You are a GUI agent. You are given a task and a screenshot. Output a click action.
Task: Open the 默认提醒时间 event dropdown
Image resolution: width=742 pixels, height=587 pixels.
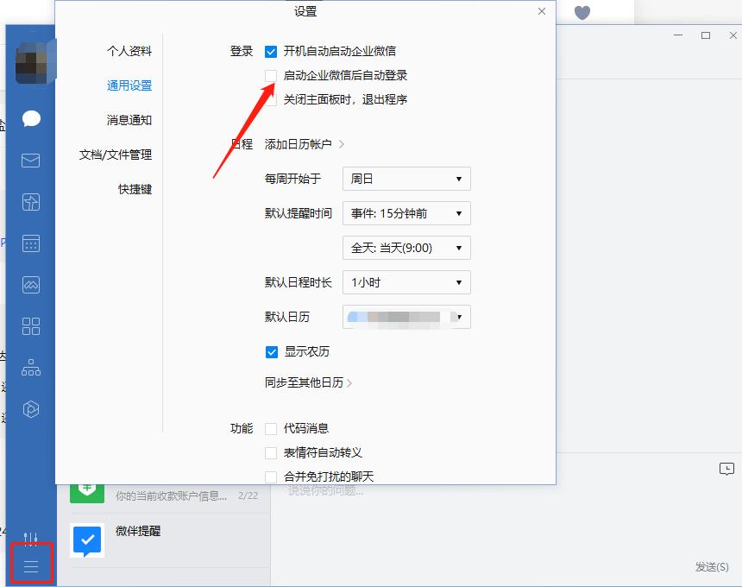click(406, 213)
